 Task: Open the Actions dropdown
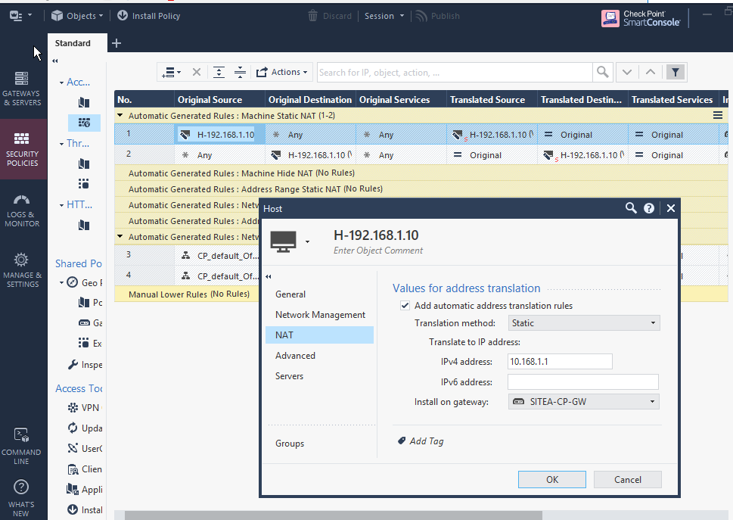click(282, 72)
